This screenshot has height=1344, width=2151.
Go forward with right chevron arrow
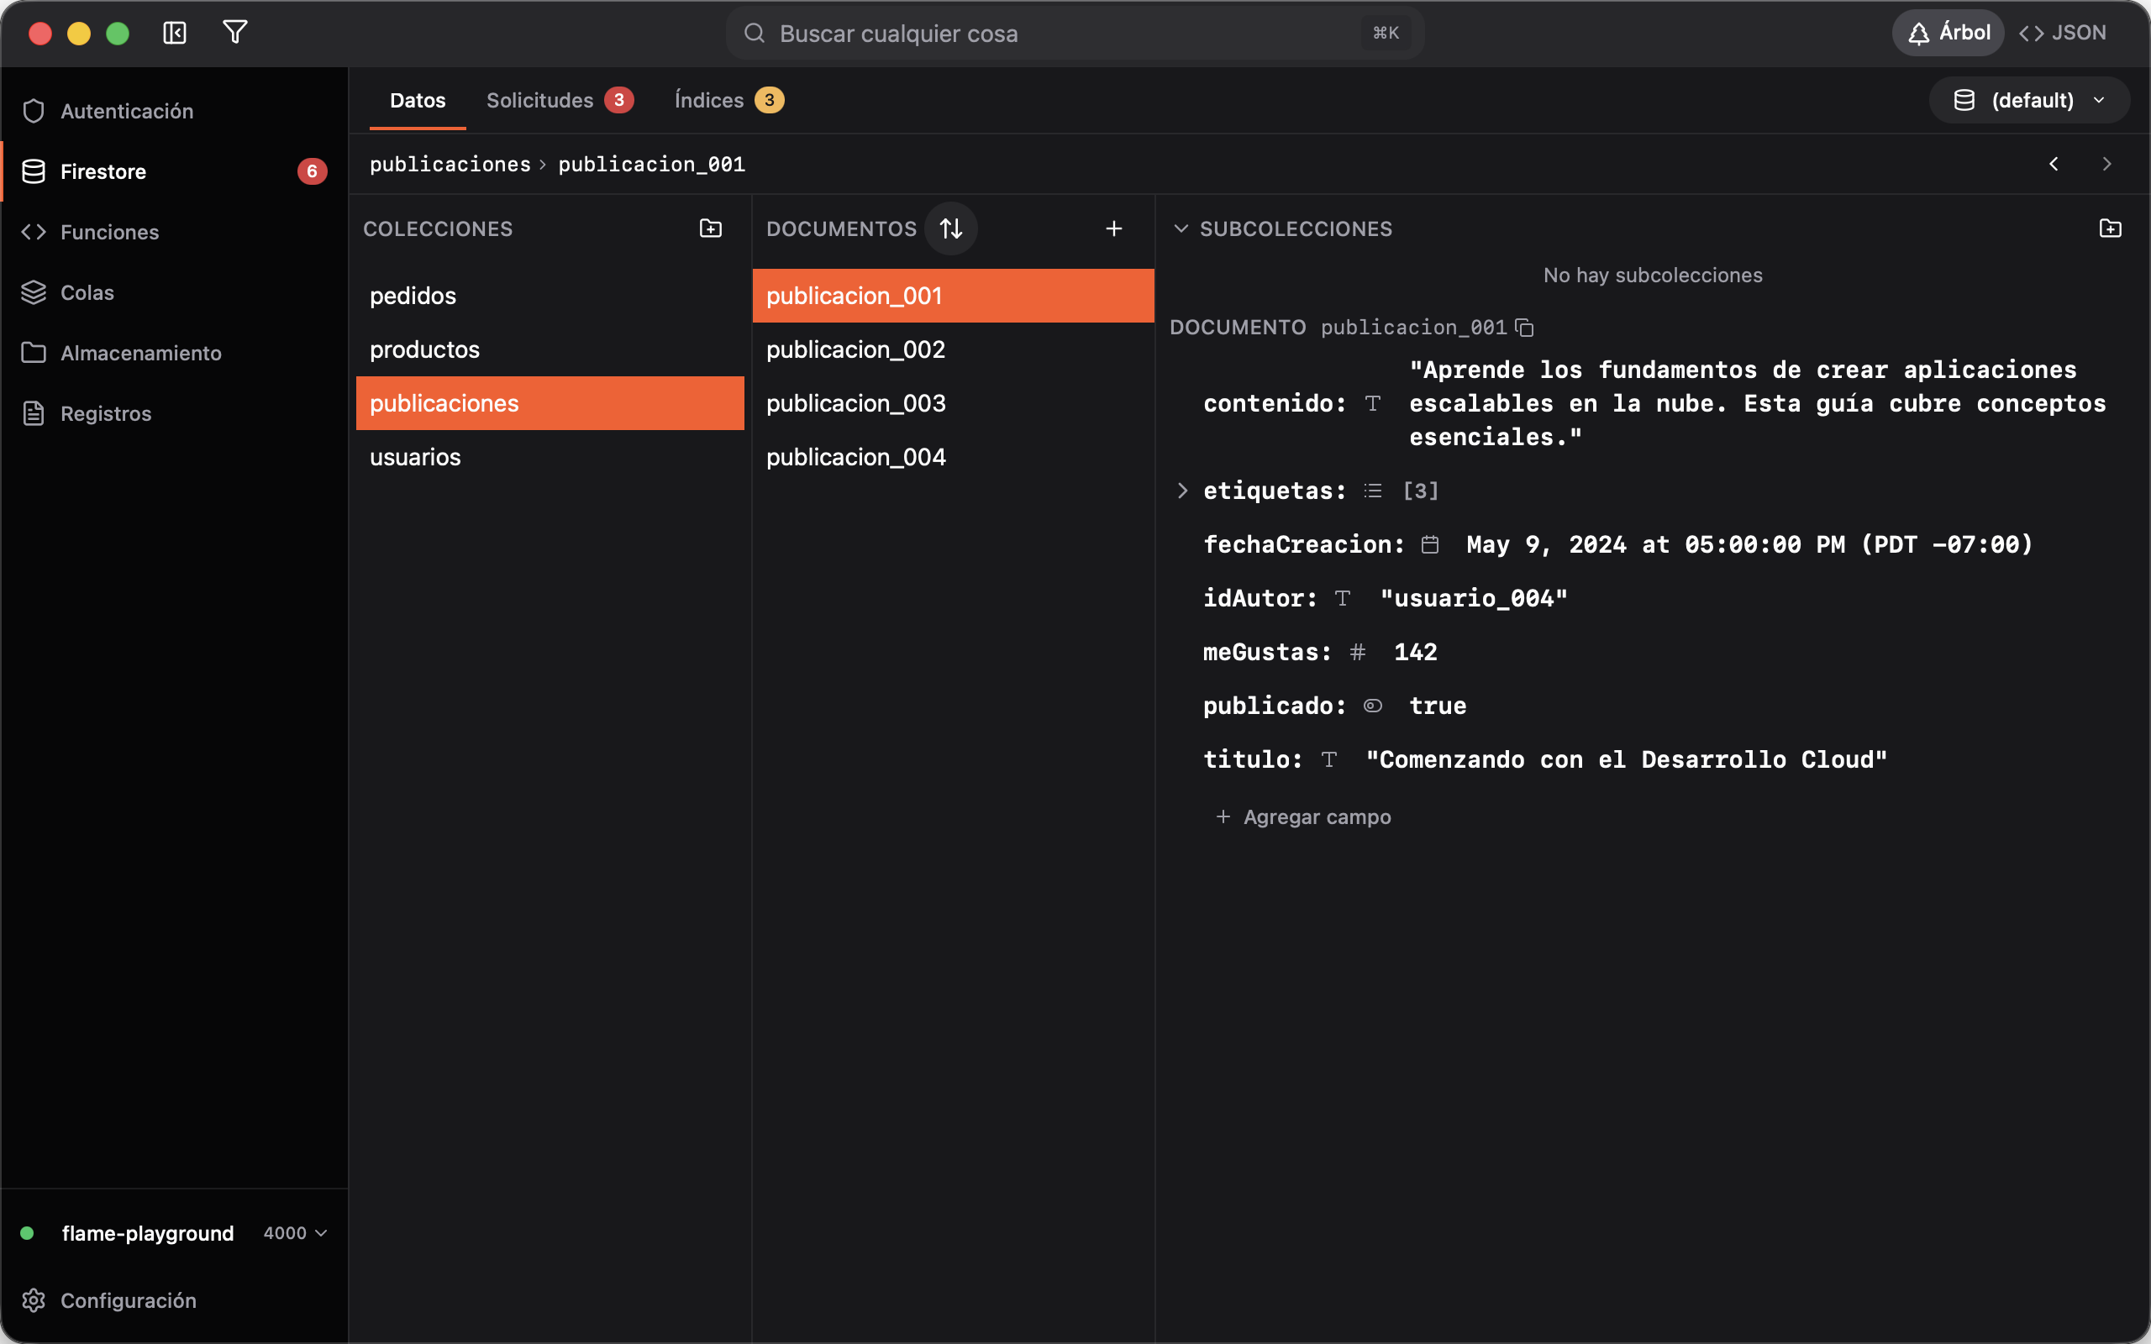tap(2106, 164)
